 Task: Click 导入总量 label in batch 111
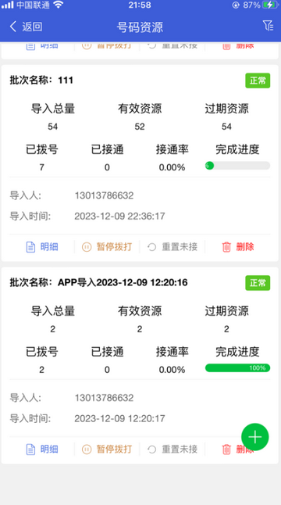(x=53, y=109)
